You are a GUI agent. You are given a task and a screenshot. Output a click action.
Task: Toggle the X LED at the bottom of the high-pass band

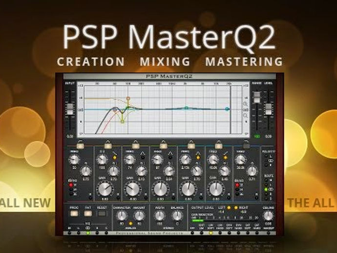pyautogui.click(x=90, y=197)
